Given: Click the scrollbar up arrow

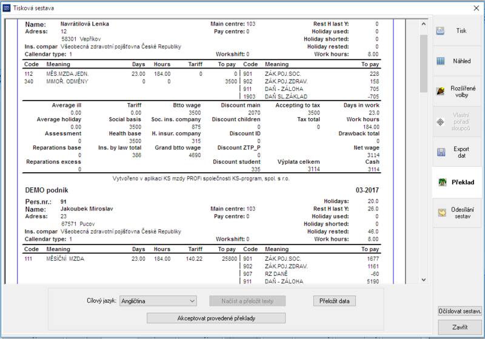Looking at the screenshot, I should click(423, 24).
